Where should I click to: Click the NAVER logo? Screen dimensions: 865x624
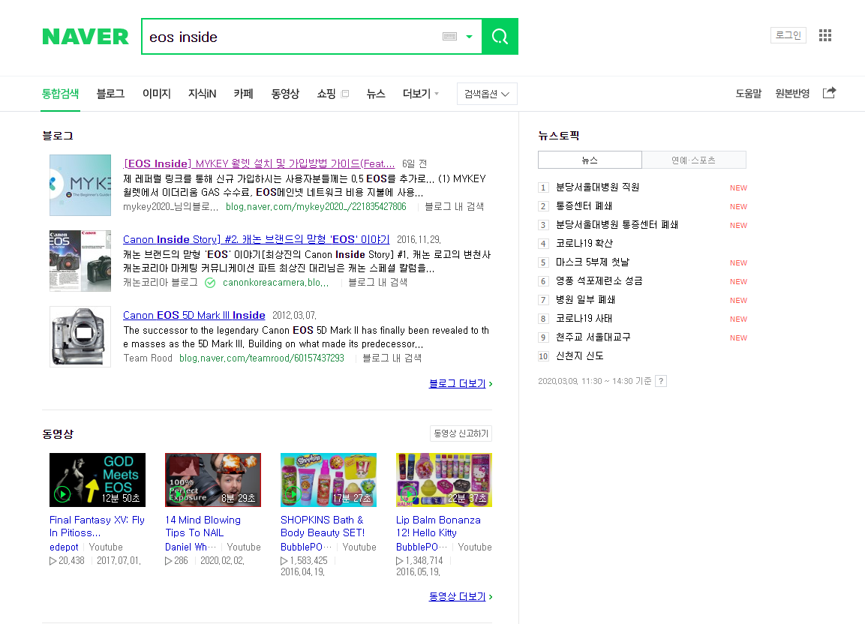pos(85,37)
